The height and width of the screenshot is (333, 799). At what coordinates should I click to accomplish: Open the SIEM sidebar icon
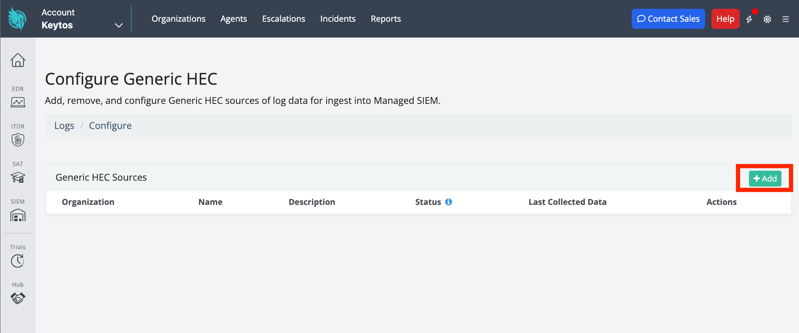(x=18, y=215)
